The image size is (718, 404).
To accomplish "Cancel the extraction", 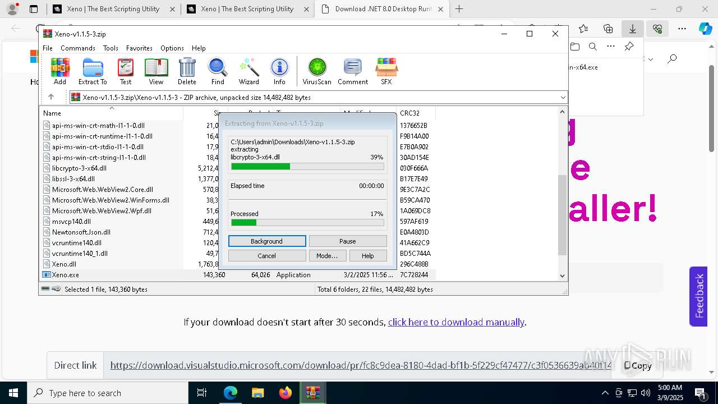I will click(x=267, y=256).
